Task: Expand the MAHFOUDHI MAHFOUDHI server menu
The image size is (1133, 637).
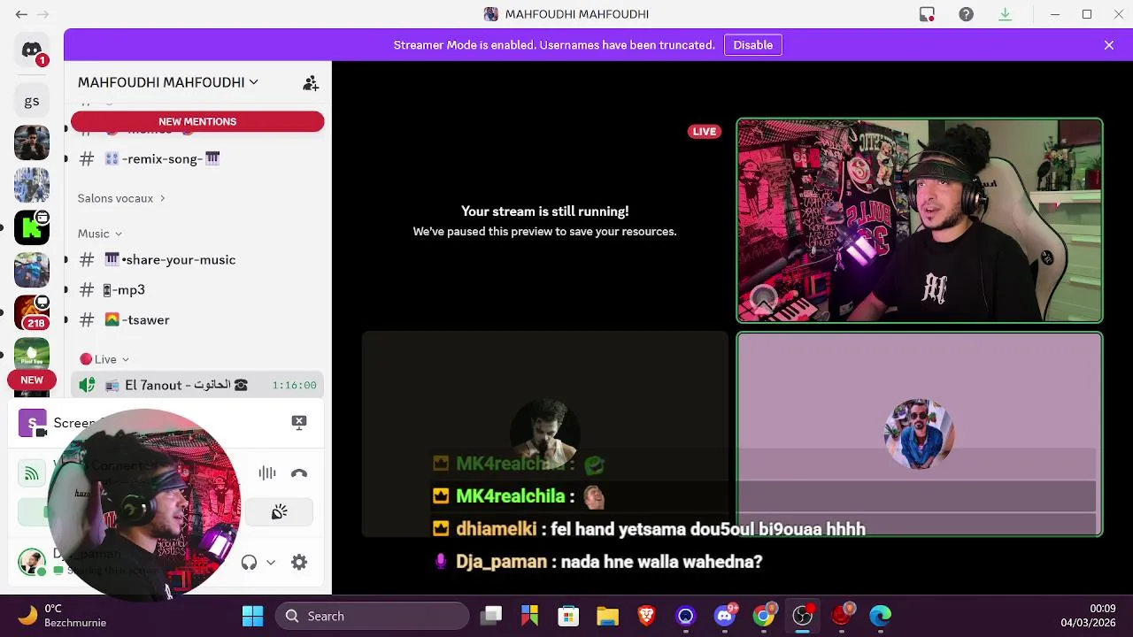Action: (x=167, y=82)
